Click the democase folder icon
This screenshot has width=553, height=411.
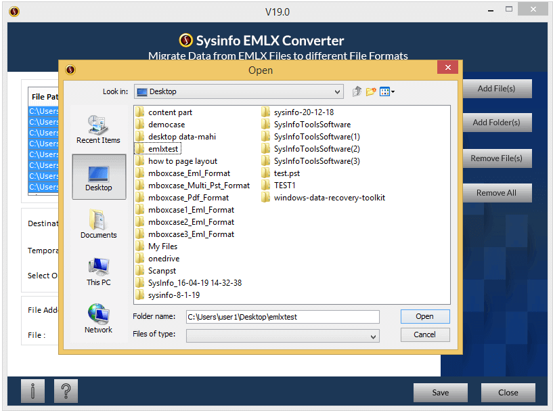[140, 125]
